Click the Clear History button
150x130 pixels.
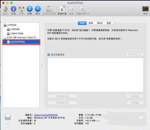pos(135,54)
